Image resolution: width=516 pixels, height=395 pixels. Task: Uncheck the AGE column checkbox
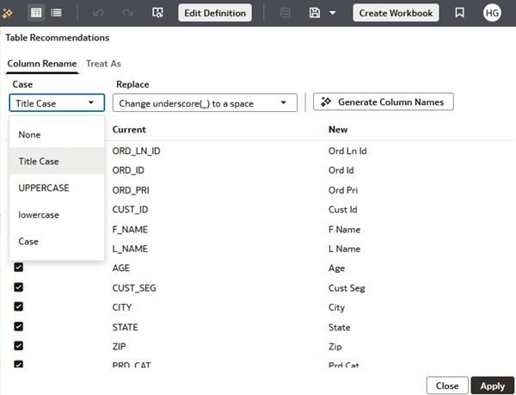click(x=19, y=268)
